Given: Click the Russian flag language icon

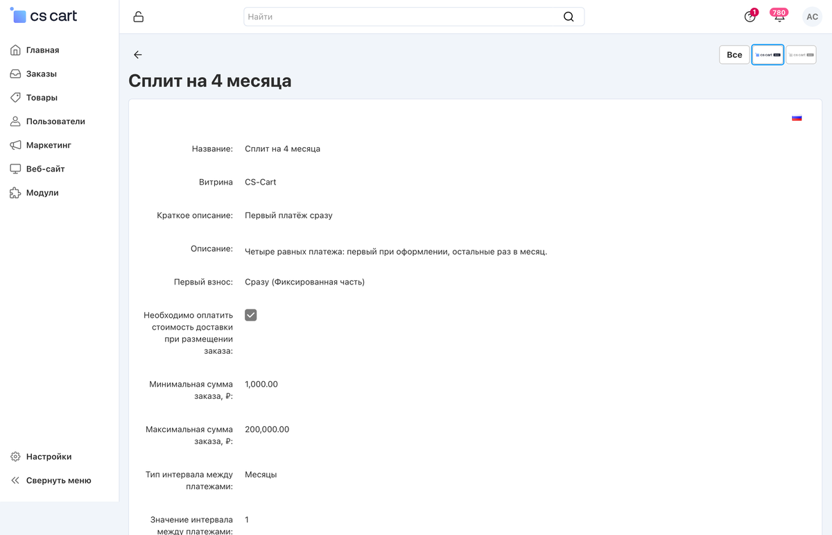Looking at the screenshot, I should 797,118.
